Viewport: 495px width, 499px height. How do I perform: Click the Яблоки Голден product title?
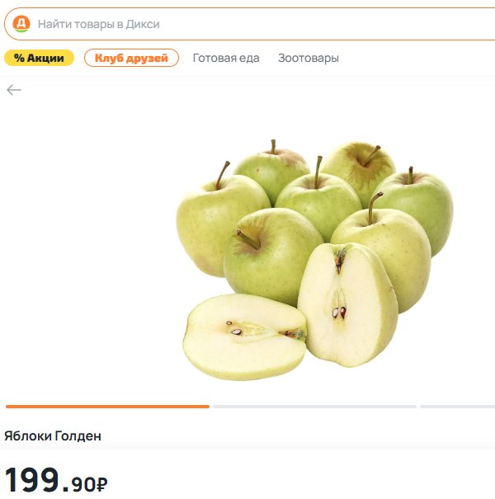53,436
